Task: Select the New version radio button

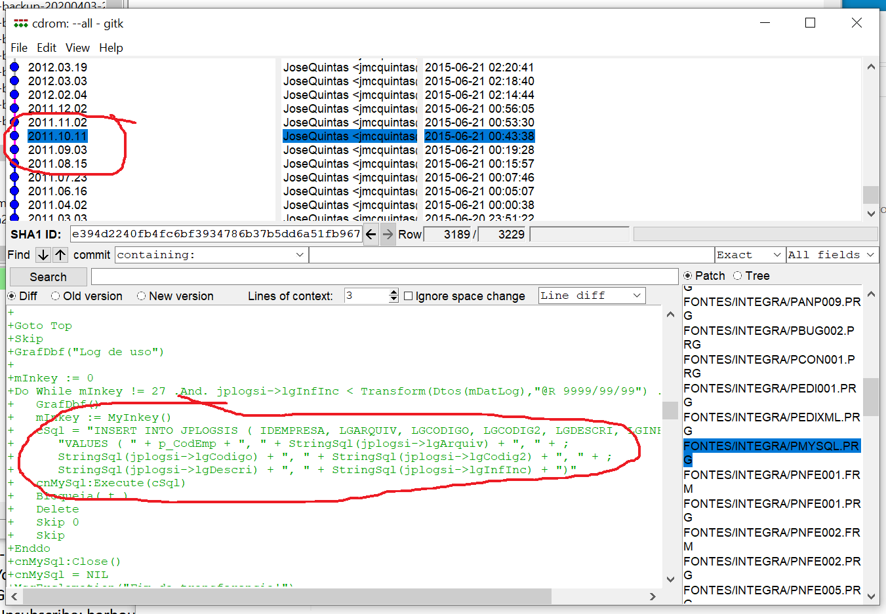Action: click(141, 296)
